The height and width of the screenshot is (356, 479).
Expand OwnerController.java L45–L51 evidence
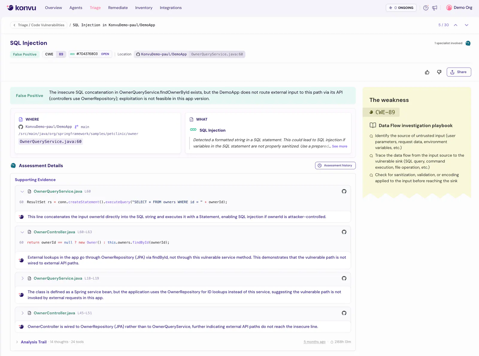tap(22, 313)
